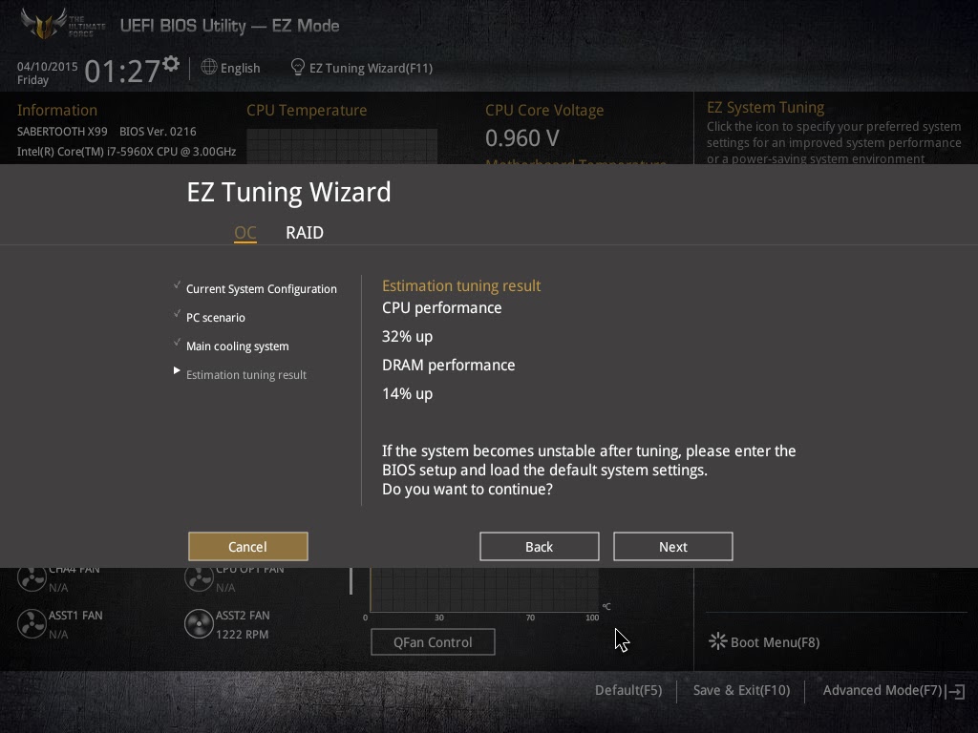Viewport: 978px width, 733px height.
Task: Select the Main cooling system step
Action: pos(238,346)
